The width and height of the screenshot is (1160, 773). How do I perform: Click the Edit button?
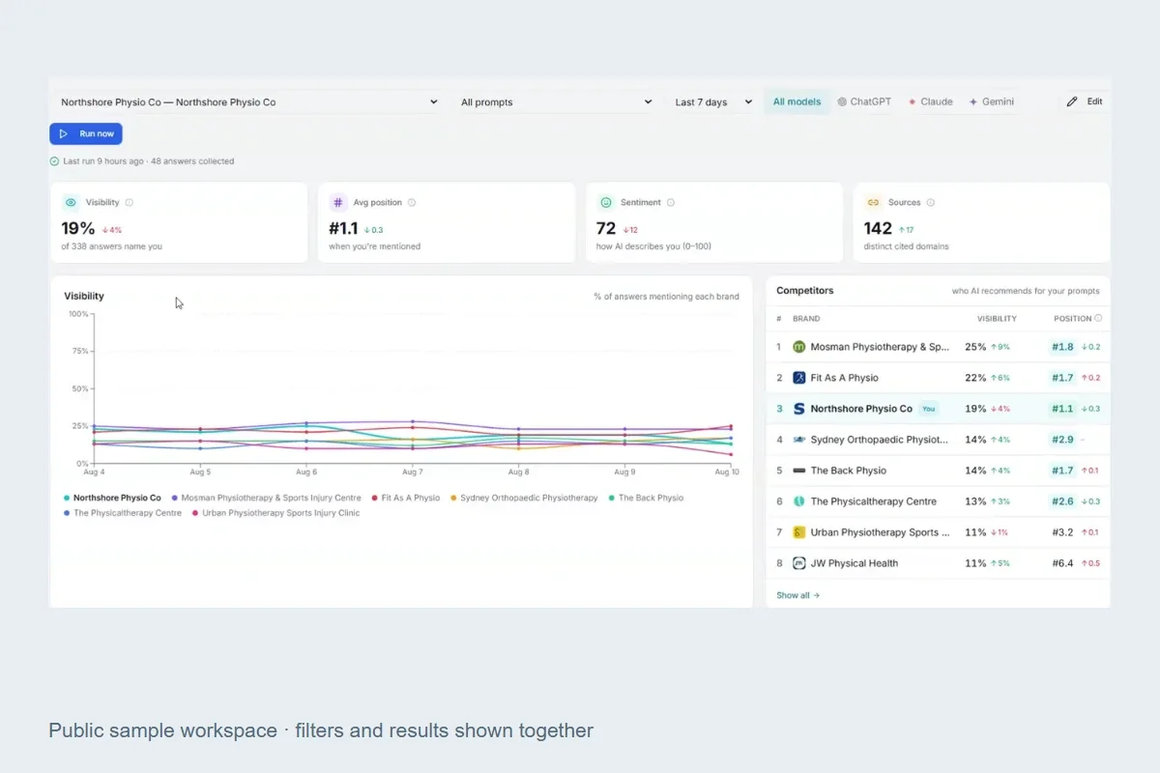coord(1085,101)
